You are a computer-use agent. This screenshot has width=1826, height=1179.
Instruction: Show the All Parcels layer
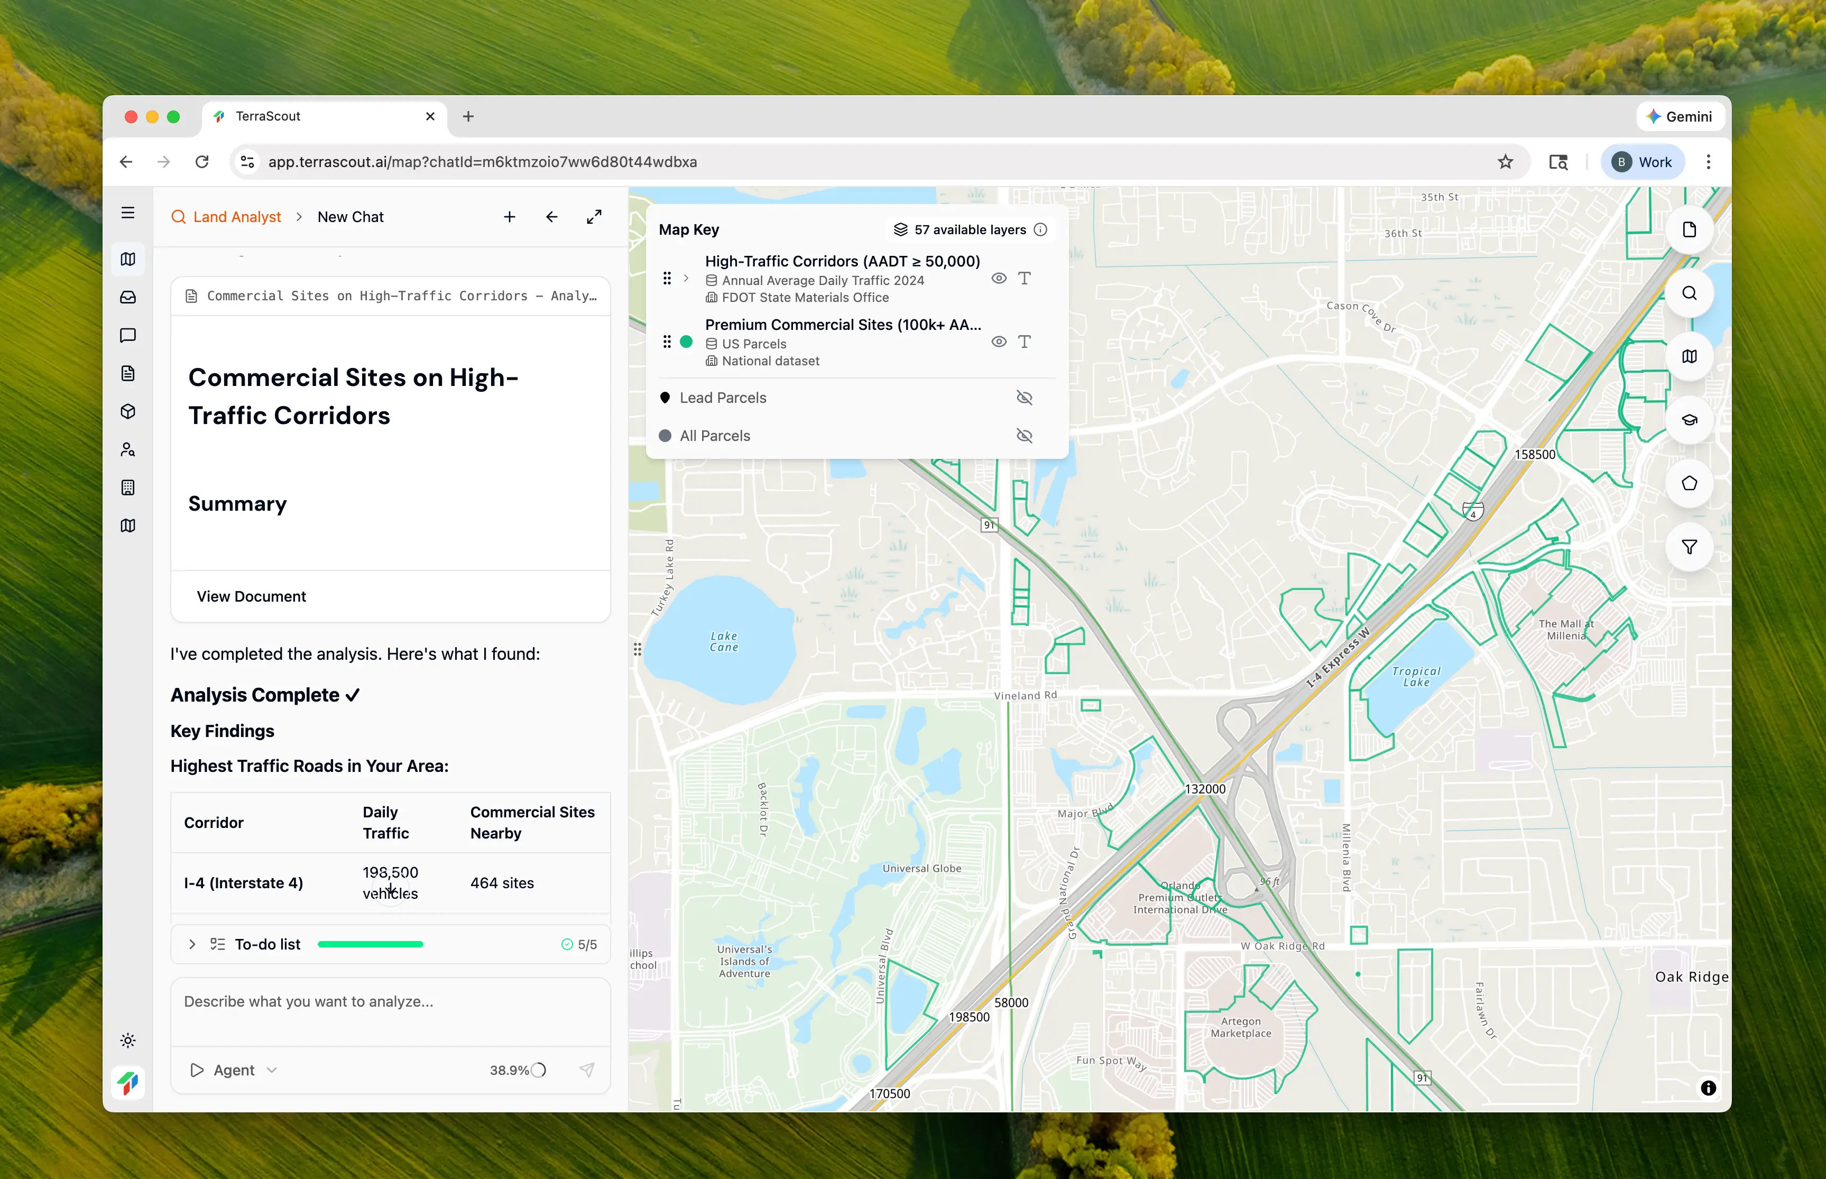(x=1024, y=436)
